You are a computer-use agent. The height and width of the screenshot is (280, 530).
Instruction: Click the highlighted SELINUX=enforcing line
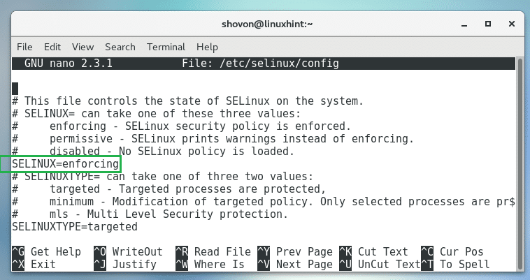pos(66,164)
